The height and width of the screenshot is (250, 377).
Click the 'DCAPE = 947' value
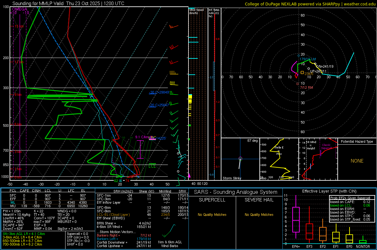click(13, 225)
